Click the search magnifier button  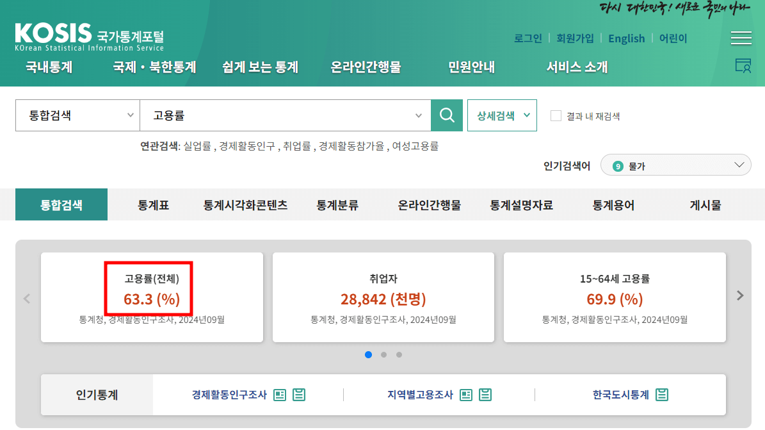[446, 115]
